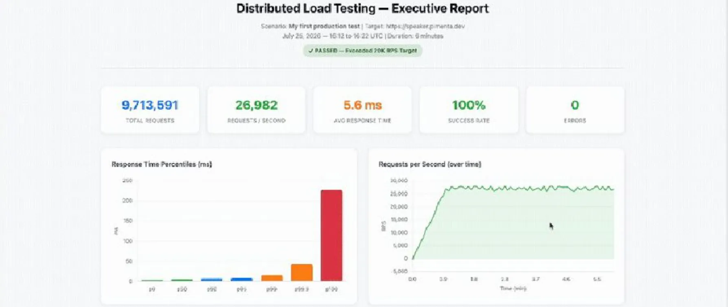Click the 'SUCCESS RATE' card label
728x307 pixels.
pyautogui.click(x=469, y=121)
